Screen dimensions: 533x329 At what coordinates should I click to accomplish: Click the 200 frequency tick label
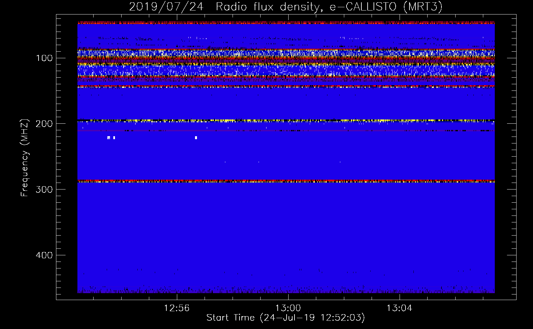click(44, 124)
